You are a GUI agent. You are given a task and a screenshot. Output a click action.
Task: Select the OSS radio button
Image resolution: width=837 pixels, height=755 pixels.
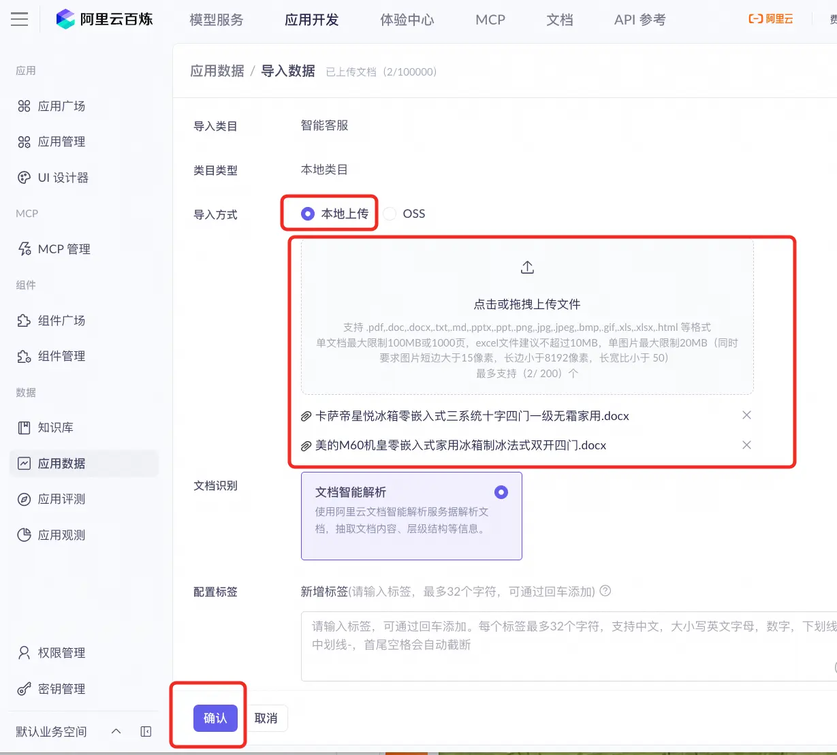(390, 214)
